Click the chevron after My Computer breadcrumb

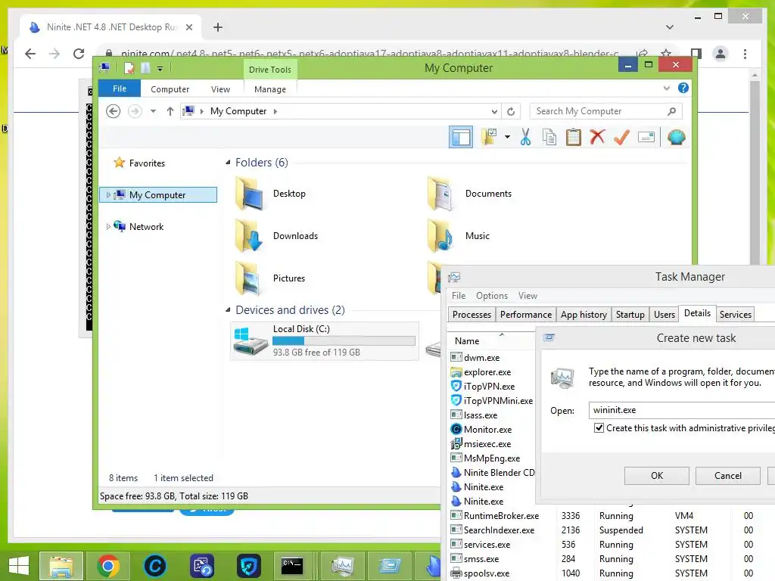click(x=275, y=112)
